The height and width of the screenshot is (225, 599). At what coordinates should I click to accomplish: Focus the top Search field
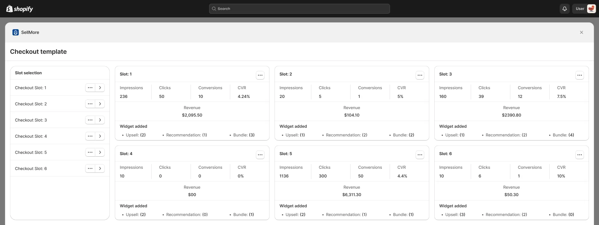click(299, 9)
